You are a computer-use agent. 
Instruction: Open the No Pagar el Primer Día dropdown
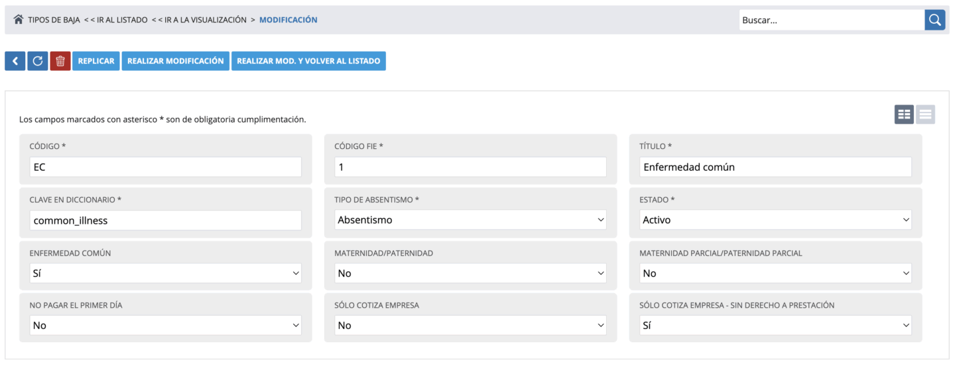(x=165, y=325)
